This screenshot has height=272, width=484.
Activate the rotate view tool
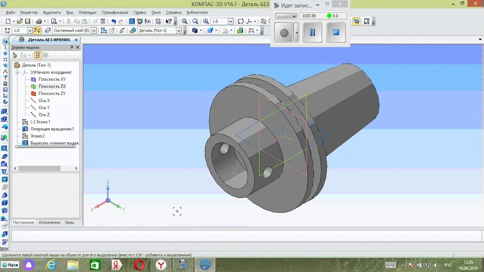240,21
